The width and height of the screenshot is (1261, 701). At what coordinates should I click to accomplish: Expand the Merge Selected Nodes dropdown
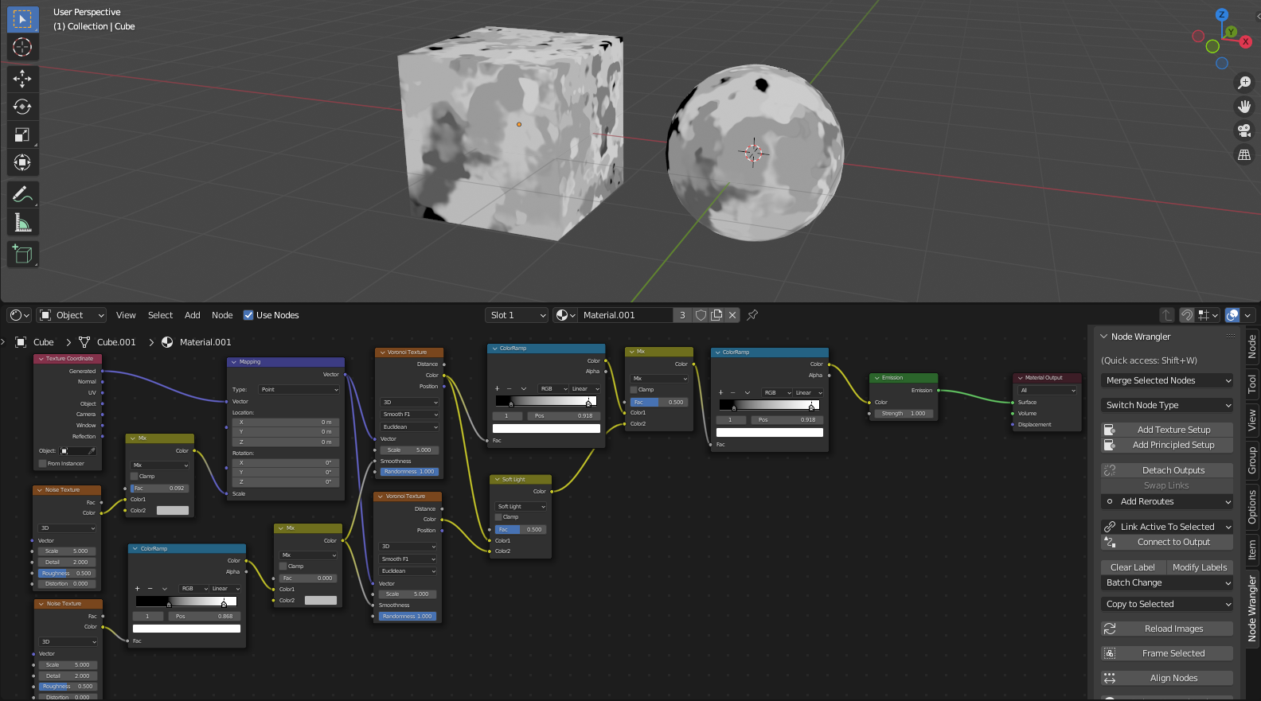(x=1166, y=381)
